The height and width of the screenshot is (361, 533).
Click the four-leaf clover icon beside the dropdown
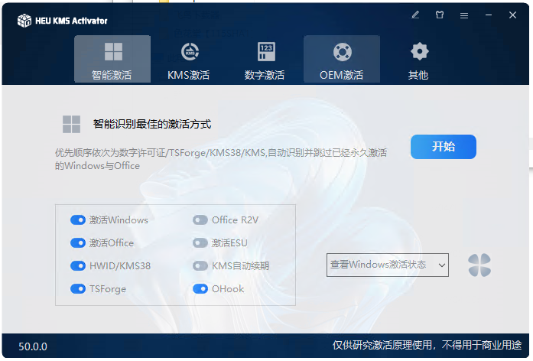point(479,265)
